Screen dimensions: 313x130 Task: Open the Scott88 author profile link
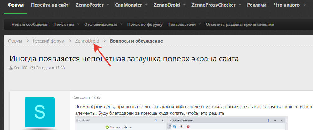pyautogui.click(x=21, y=68)
